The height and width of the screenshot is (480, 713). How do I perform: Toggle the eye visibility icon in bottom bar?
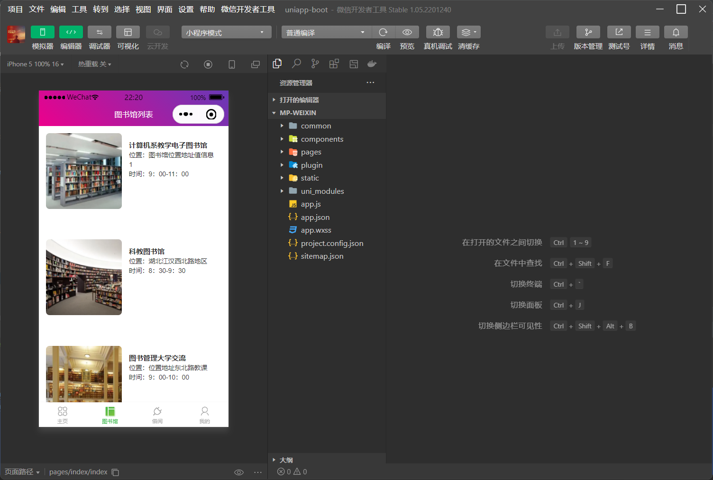click(x=239, y=472)
